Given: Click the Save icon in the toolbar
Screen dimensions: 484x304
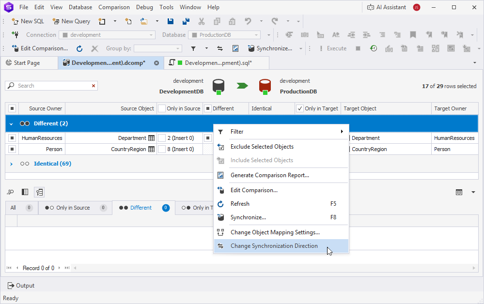Looking at the screenshot, I should (171, 21).
